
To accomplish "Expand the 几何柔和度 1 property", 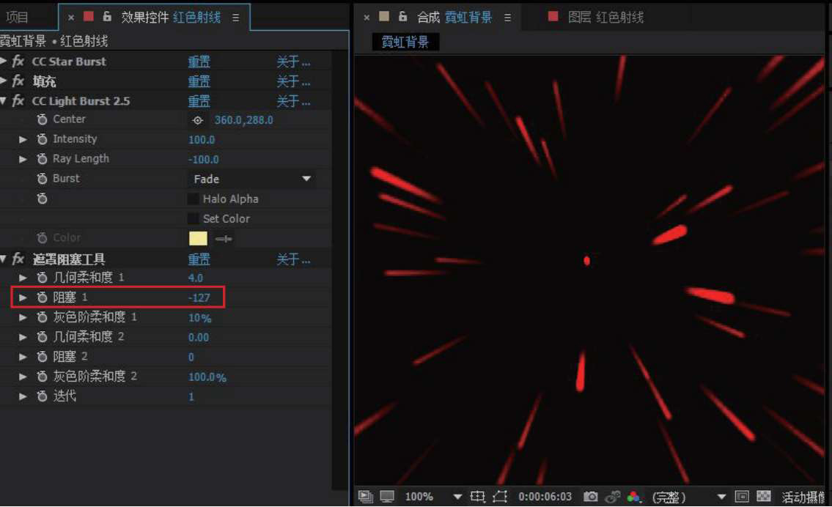I will click(x=23, y=278).
